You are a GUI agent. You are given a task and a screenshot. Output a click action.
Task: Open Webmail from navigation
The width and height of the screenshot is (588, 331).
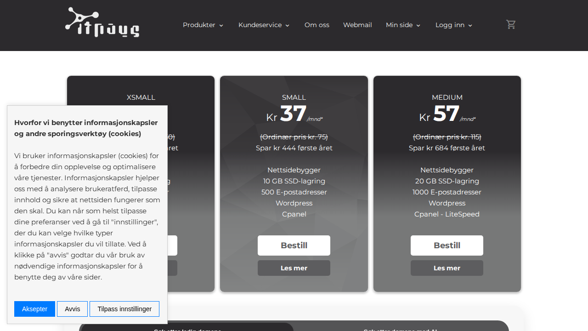click(357, 25)
